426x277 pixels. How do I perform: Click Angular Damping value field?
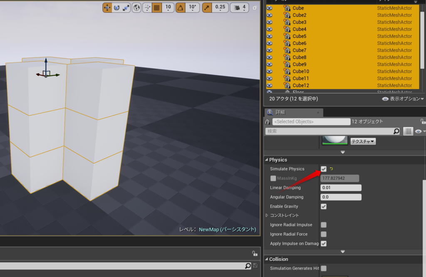pos(341,197)
